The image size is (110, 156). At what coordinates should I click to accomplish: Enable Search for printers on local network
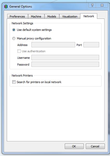(x=14, y=82)
